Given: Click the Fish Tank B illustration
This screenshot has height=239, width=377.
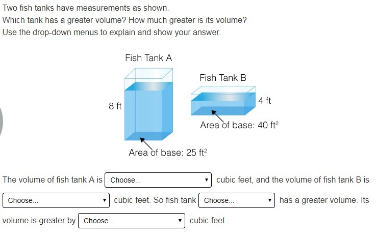Looking at the screenshot, I should pos(223,101).
